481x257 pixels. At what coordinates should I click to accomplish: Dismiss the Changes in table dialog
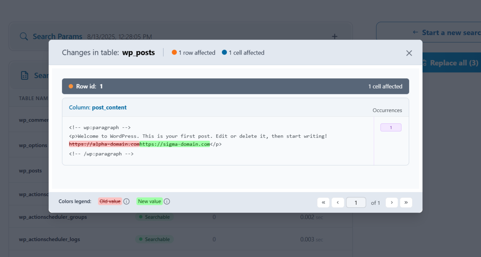(409, 53)
